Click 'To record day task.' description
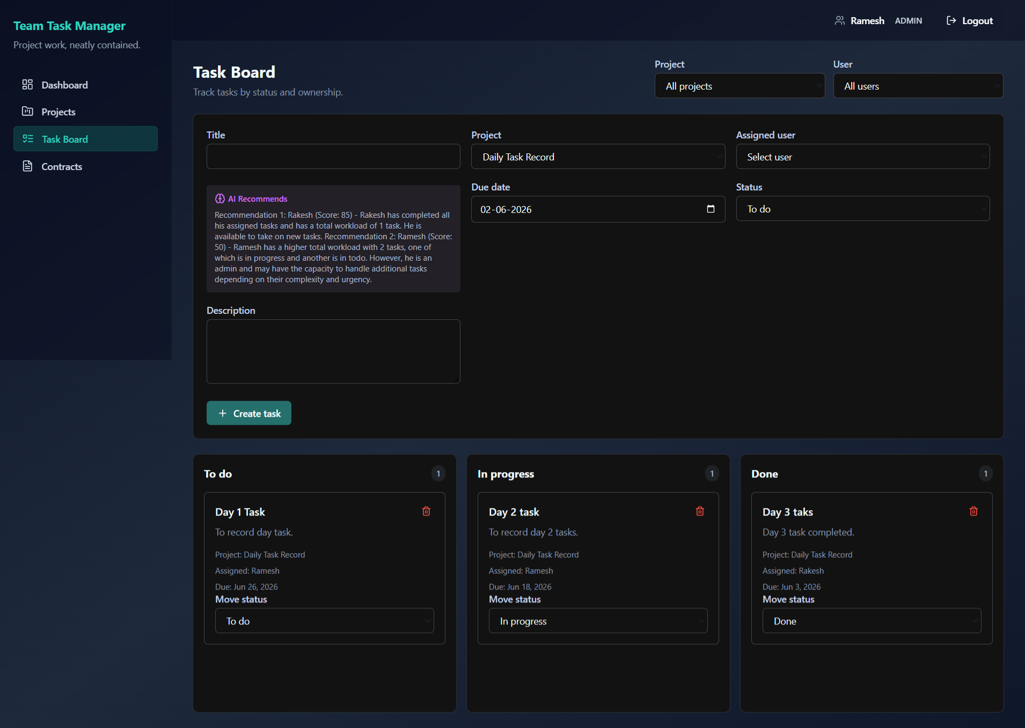 [x=254, y=532]
